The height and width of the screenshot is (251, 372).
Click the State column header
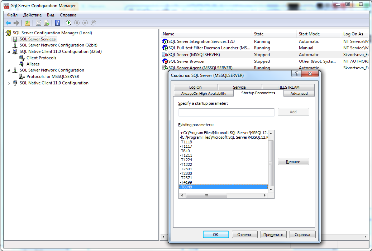pyautogui.click(x=274, y=34)
